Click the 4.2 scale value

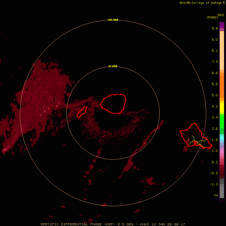pyautogui.click(x=215, y=106)
